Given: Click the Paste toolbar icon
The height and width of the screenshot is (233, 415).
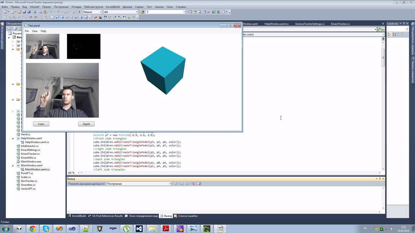Looking at the screenshot, I should 45,12.
